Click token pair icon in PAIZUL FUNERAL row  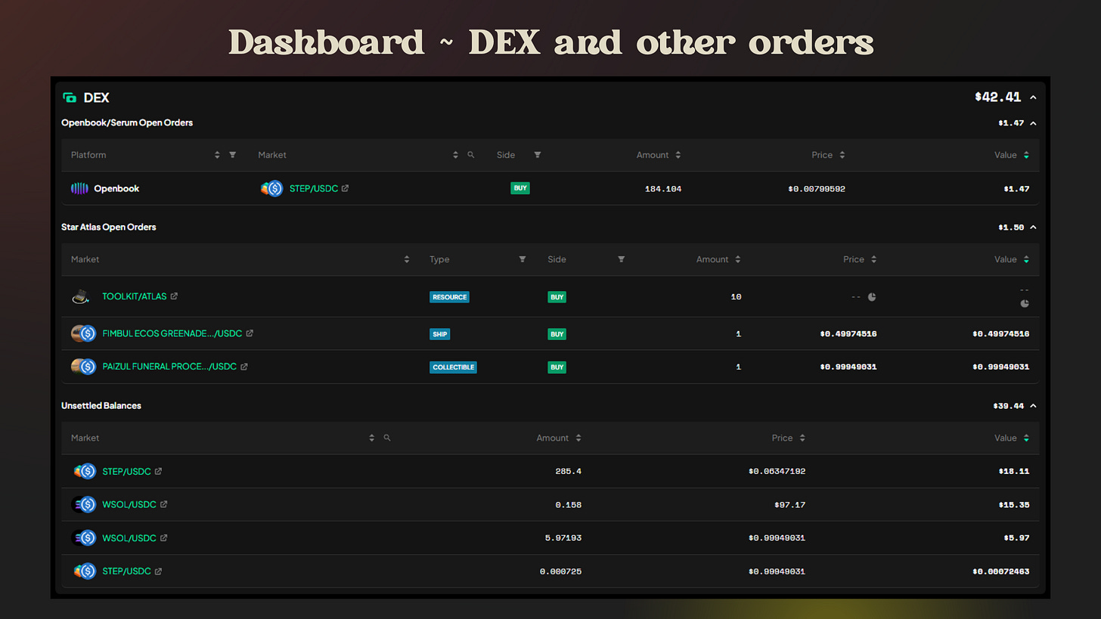(x=83, y=367)
